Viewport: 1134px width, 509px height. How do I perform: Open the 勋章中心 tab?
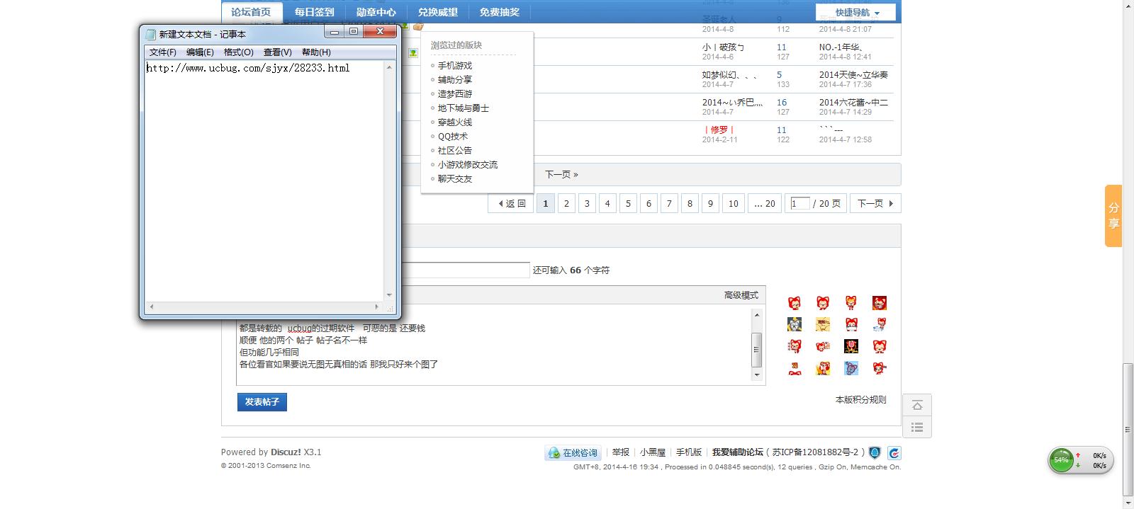pos(376,12)
